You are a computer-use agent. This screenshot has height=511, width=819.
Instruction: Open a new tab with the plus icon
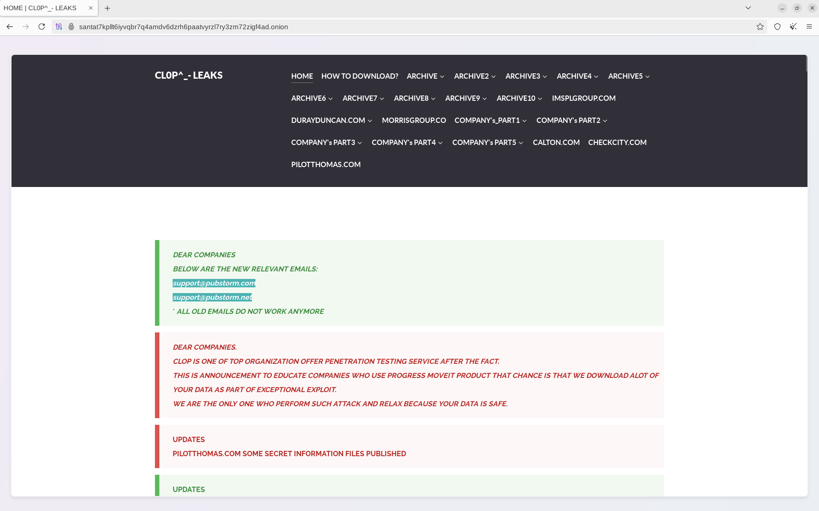107,8
